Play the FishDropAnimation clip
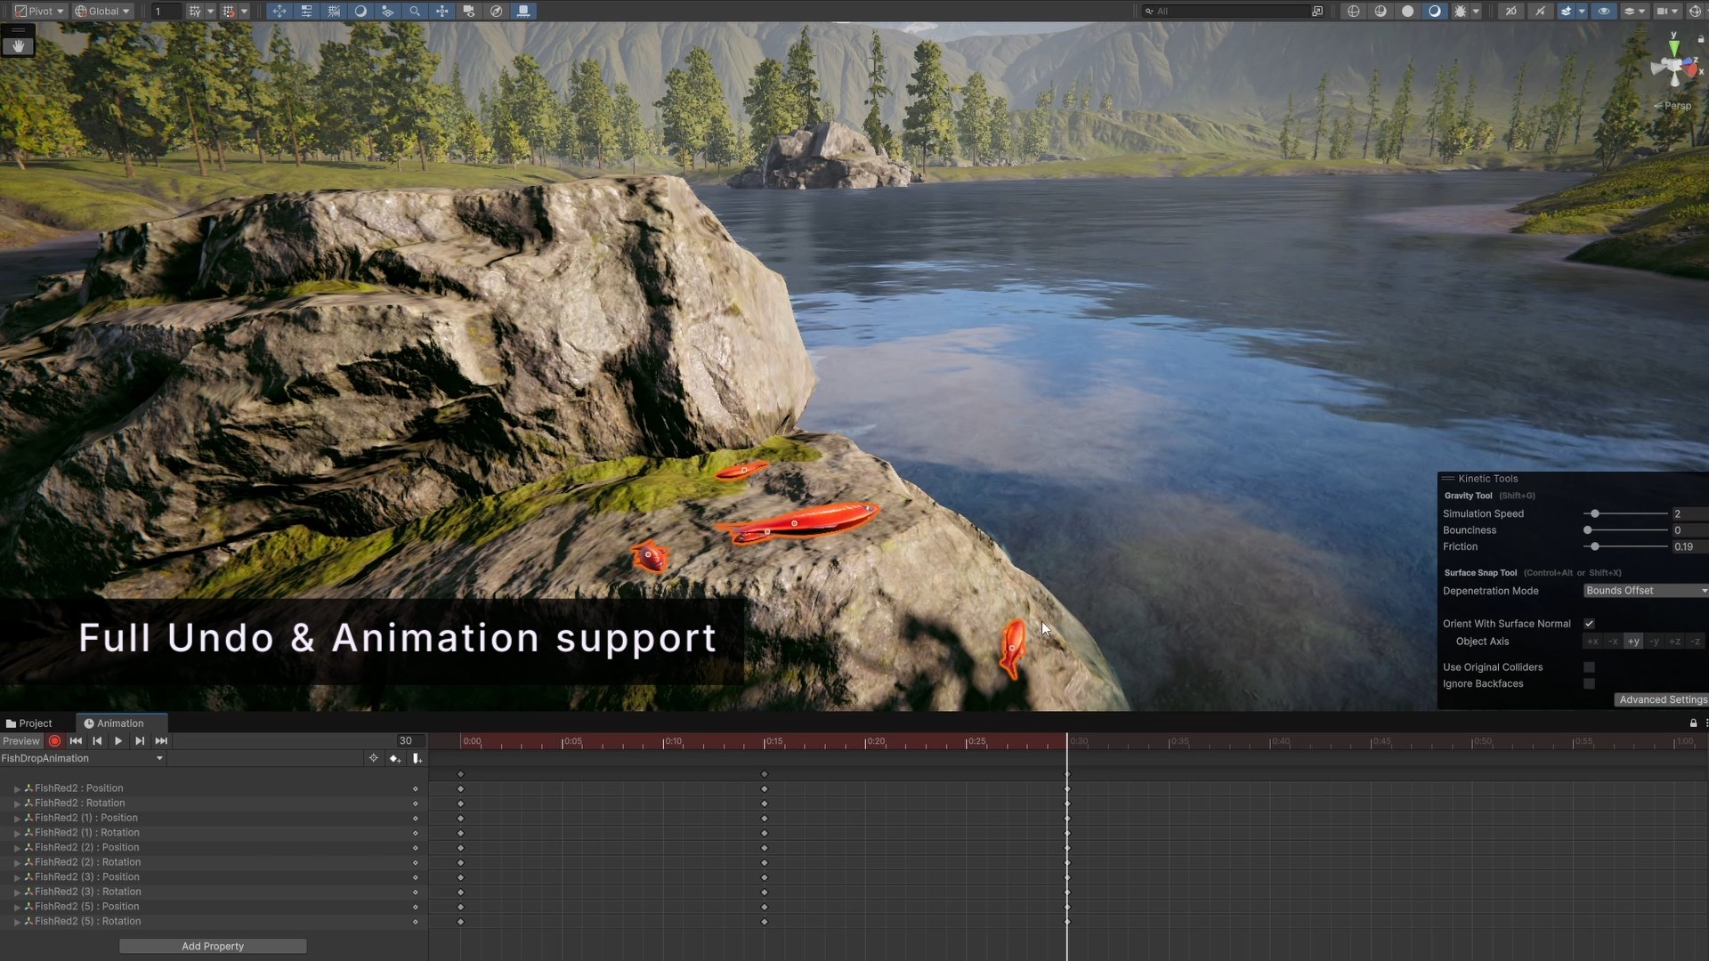1709x961 pixels. 118,740
